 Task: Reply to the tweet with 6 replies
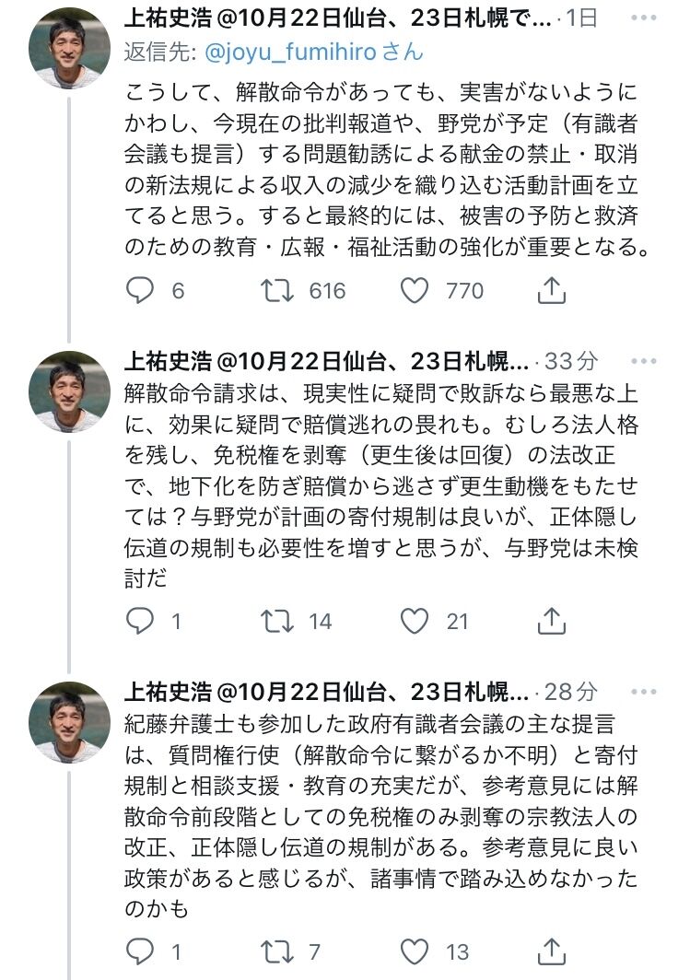pos(140,291)
